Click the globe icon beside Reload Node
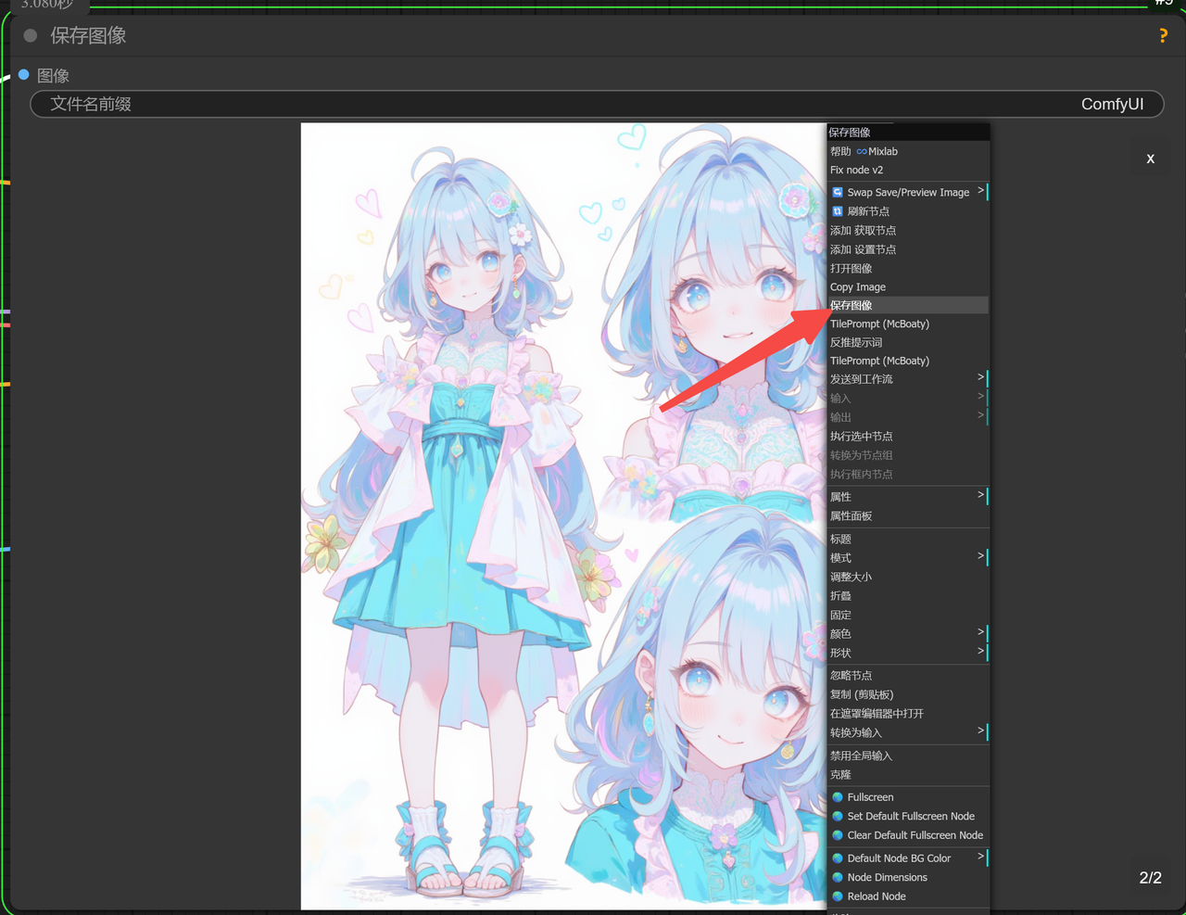This screenshot has height=915, width=1186. click(838, 896)
